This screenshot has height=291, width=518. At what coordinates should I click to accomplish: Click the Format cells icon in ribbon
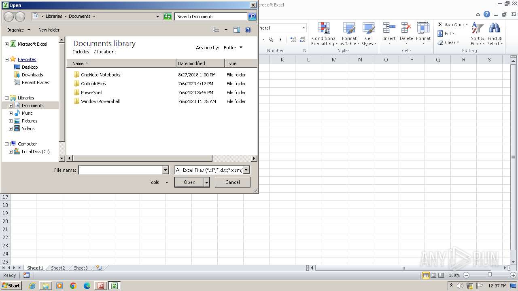(423, 28)
